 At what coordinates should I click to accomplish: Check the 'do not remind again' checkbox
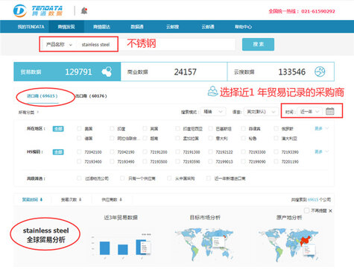[307, 210]
